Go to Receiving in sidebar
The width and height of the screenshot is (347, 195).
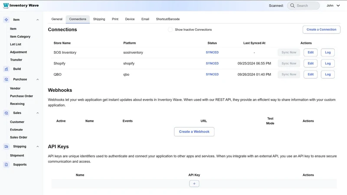point(17,104)
